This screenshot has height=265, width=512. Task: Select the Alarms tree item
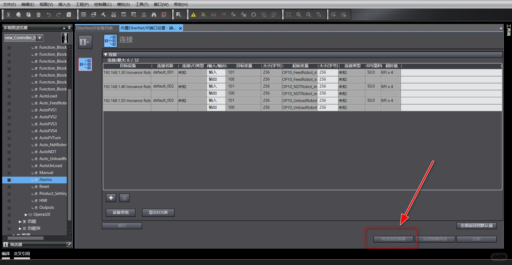click(46, 180)
